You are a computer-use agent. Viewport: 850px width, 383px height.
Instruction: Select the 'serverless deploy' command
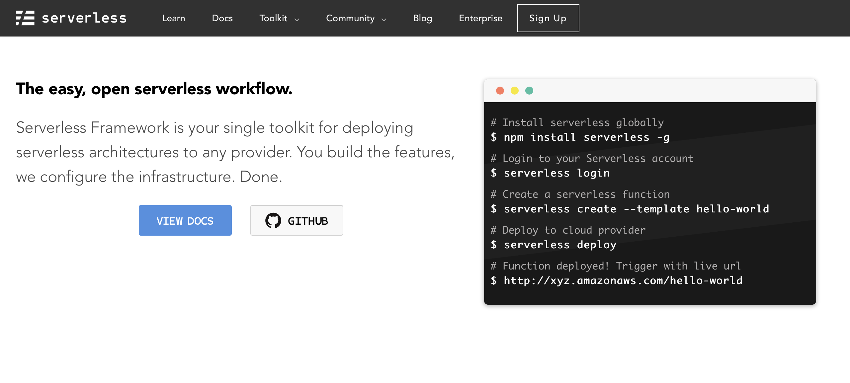click(554, 245)
